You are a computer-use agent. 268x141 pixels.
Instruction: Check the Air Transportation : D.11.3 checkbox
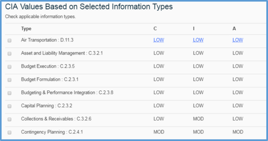(9, 40)
